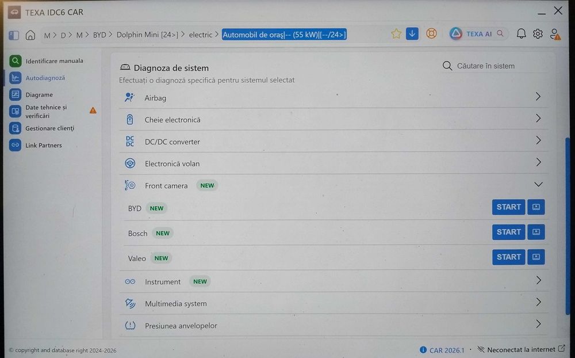Screen dimensions: 575x358
Task: Click Dolphin Mini [24>] breadcrumb
Action: [147, 35]
